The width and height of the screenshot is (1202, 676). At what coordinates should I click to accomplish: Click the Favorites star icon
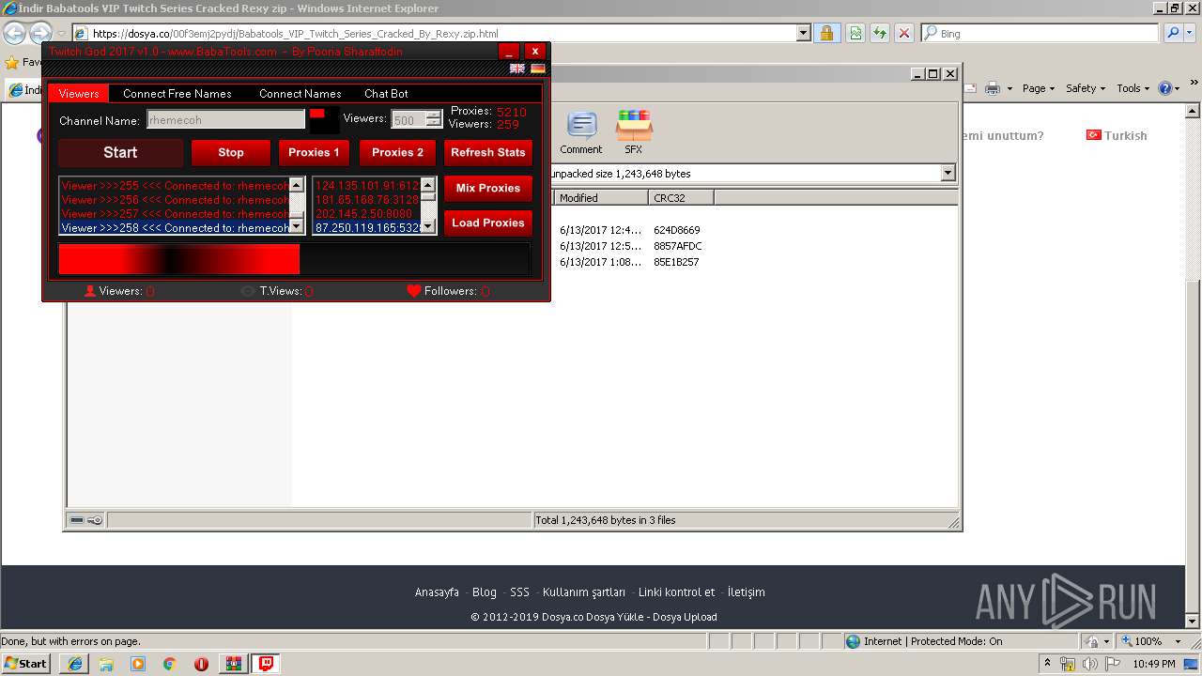[11, 63]
